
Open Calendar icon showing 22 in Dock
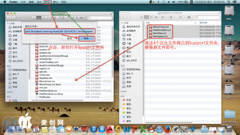point(36,129)
